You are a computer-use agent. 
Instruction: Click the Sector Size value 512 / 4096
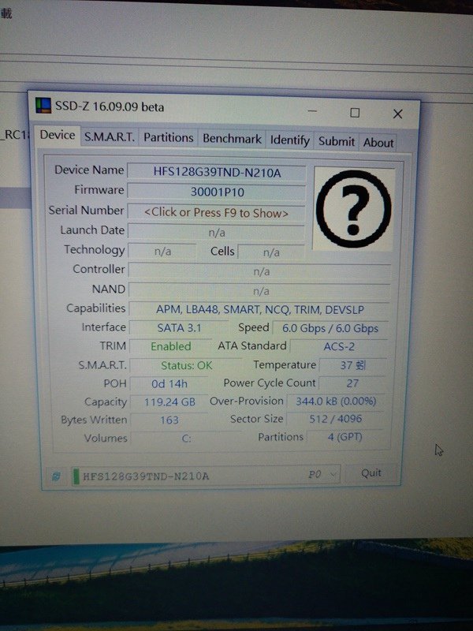click(336, 419)
